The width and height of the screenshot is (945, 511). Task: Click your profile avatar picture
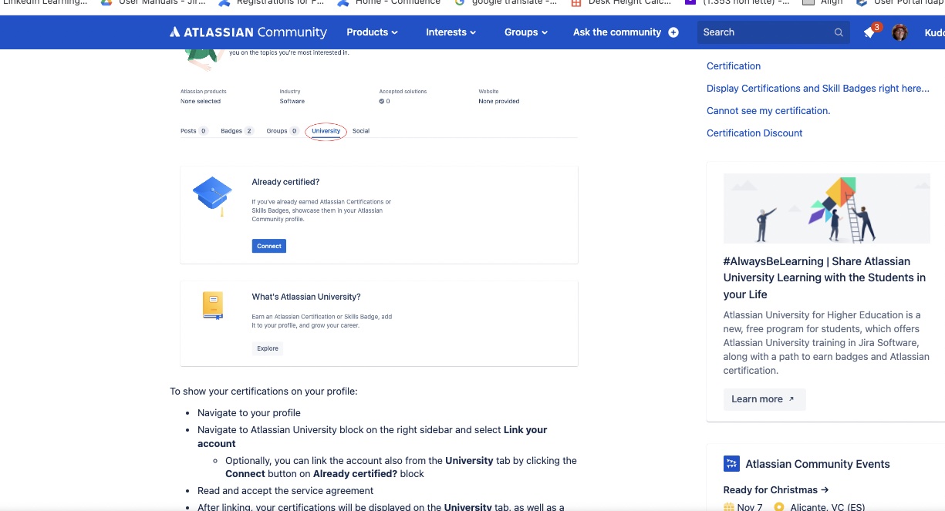[x=899, y=32]
